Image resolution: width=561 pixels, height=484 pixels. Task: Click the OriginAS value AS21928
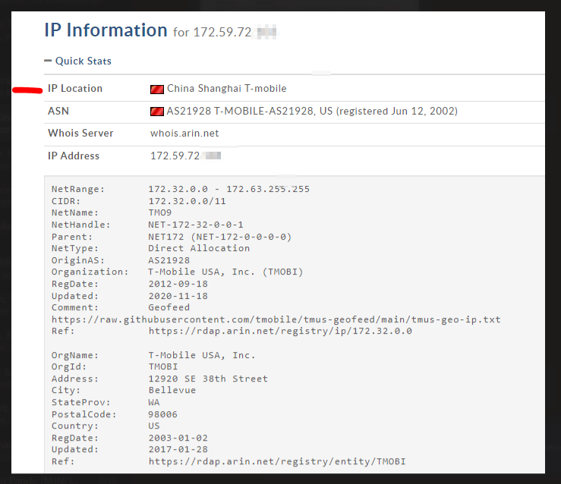169,260
